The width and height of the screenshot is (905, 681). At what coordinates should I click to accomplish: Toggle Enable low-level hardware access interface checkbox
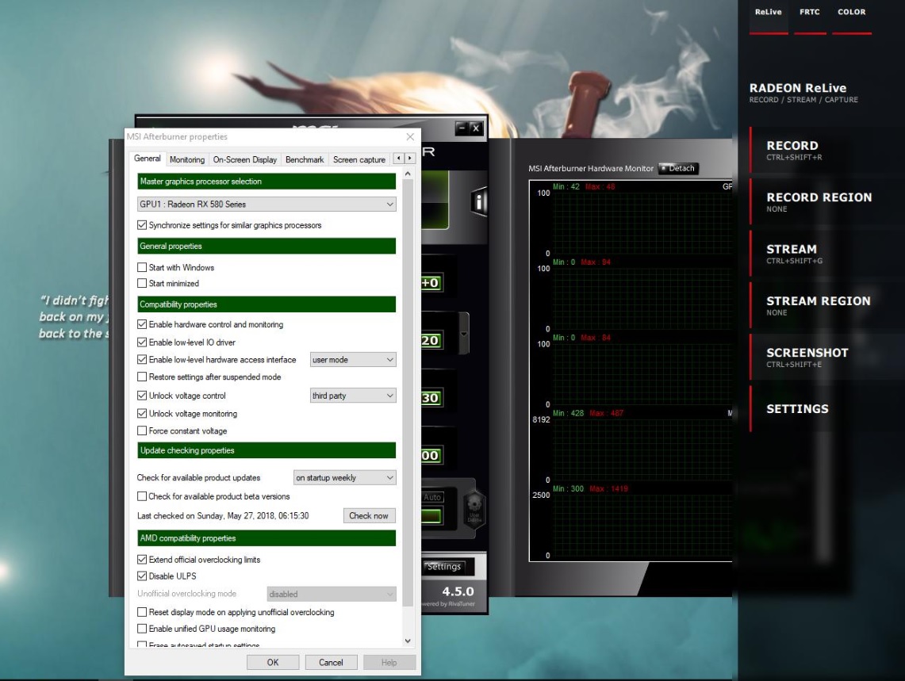[142, 360]
